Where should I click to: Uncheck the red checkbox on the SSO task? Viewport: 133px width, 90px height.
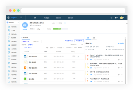[x=88, y=56]
